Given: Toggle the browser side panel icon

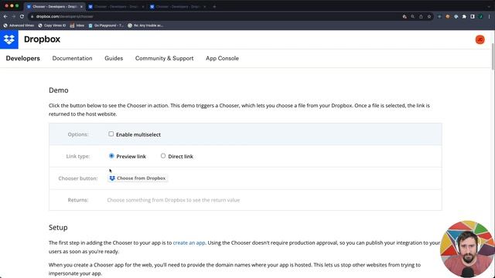Looking at the screenshot, I should pyautogui.click(x=473, y=16).
